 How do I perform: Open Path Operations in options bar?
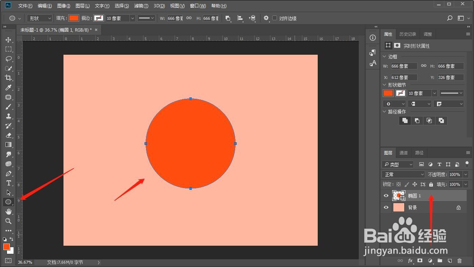coord(228,18)
